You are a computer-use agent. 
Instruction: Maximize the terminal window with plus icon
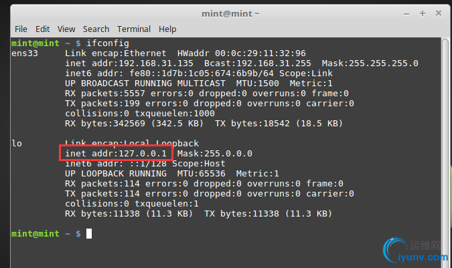click(x=423, y=13)
